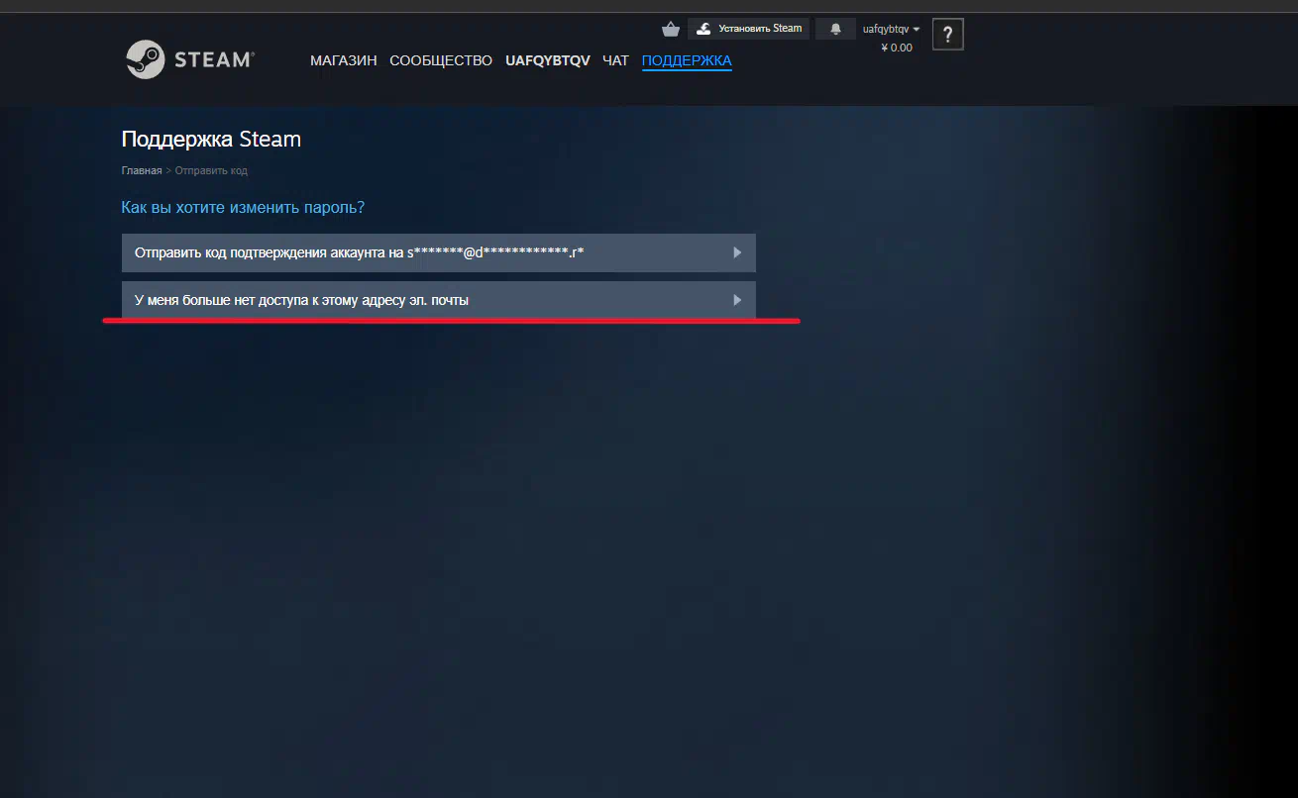Click the Steam logo icon
1298x798 pixels.
[146, 59]
